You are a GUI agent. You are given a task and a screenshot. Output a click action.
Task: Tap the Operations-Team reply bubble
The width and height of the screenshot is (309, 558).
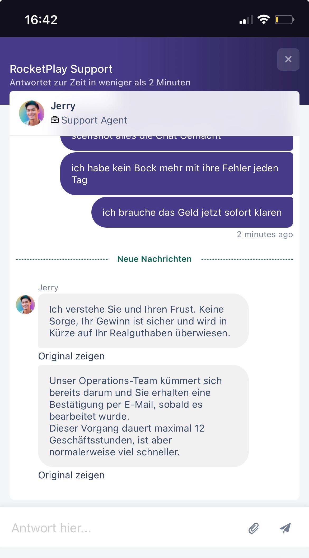143,416
